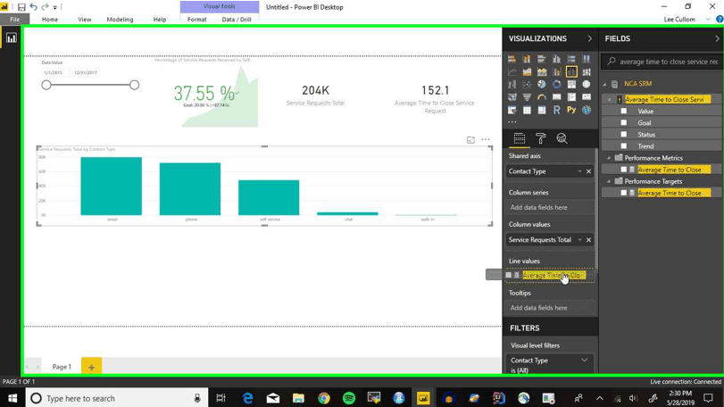The image size is (724, 407).
Task: Open the Data / Drill tab
Action: 237,20
